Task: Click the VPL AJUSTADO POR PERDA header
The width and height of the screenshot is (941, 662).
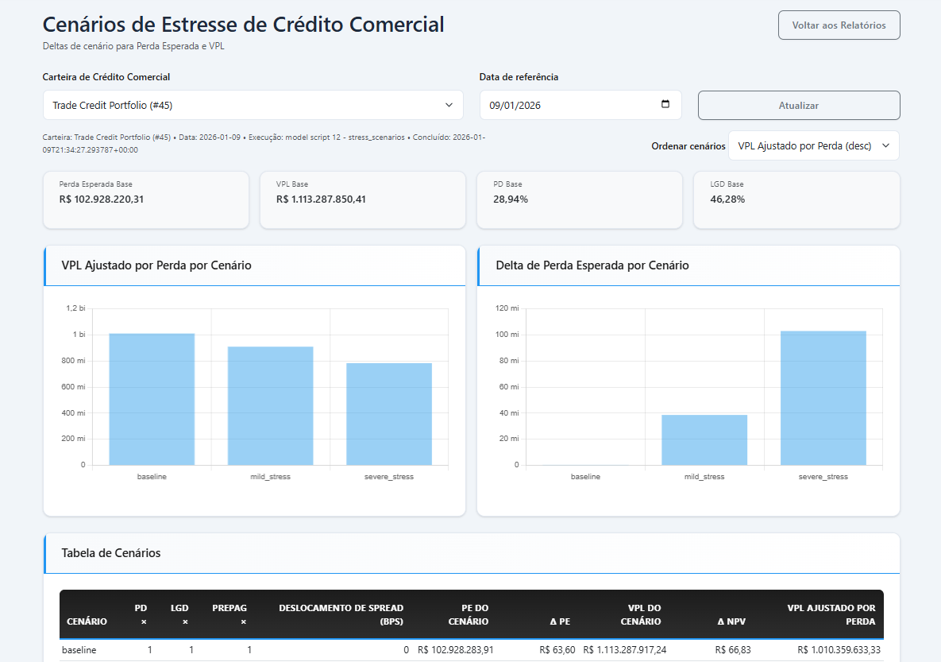Action: click(x=831, y=614)
